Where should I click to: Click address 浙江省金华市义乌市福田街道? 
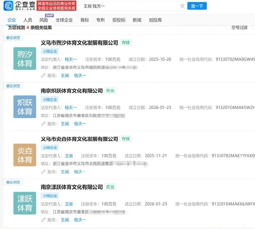pos(79,68)
